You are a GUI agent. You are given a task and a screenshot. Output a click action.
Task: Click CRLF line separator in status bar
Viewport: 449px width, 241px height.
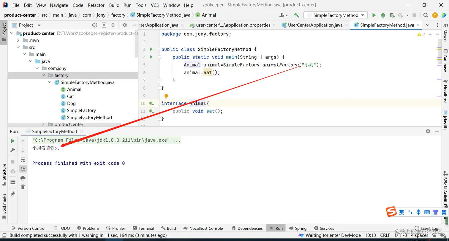[x=385, y=235]
